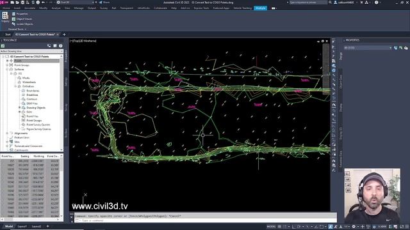This screenshot has width=410, height=230.
Task: Close the 03 Convert Text to COGO Points tab
Action: click(58, 34)
